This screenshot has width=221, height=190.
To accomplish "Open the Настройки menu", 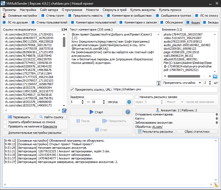I will (28, 10).
